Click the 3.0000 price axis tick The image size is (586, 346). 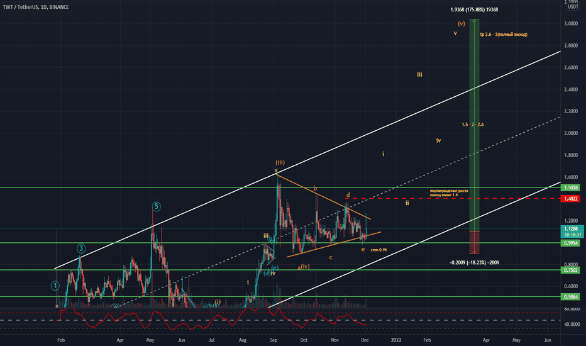(x=571, y=23)
